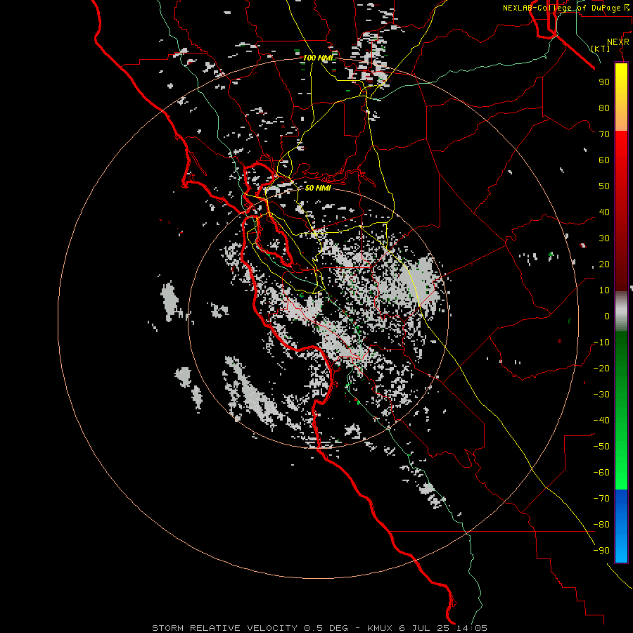Image resolution: width=633 pixels, height=633 pixels.
Task: Click the NEXR label at top right
Action: [618, 42]
